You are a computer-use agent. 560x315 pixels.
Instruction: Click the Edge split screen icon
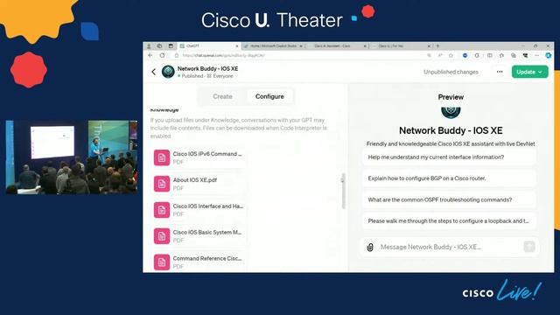(490, 55)
